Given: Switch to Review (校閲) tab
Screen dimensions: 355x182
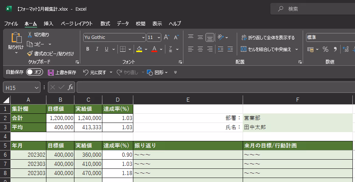Looking at the screenshot, I should coord(141,23).
